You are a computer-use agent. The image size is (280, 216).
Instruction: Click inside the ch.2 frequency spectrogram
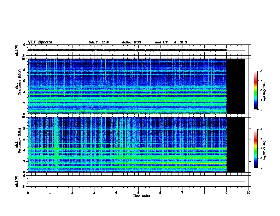[x=127, y=145]
